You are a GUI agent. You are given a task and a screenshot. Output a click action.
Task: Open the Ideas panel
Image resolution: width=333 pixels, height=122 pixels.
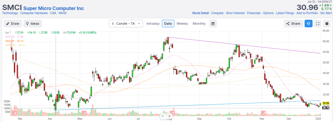[x=33, y=24]
